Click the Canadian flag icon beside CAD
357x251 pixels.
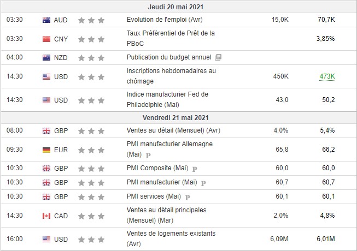pos(46,216)
